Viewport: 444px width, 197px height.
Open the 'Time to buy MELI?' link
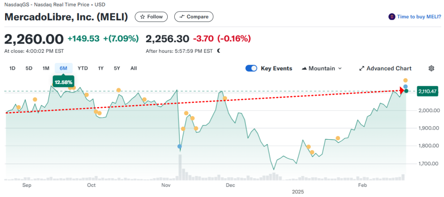[x=419, y=17]
